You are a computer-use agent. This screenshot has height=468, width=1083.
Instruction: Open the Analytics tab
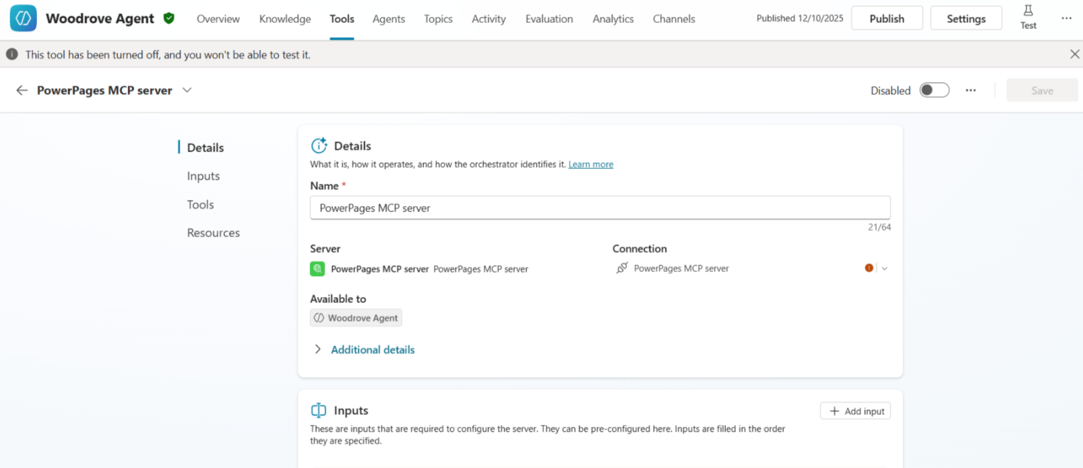point(613,19)
